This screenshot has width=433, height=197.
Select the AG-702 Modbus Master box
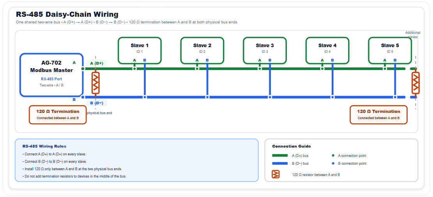pos(51,75)
